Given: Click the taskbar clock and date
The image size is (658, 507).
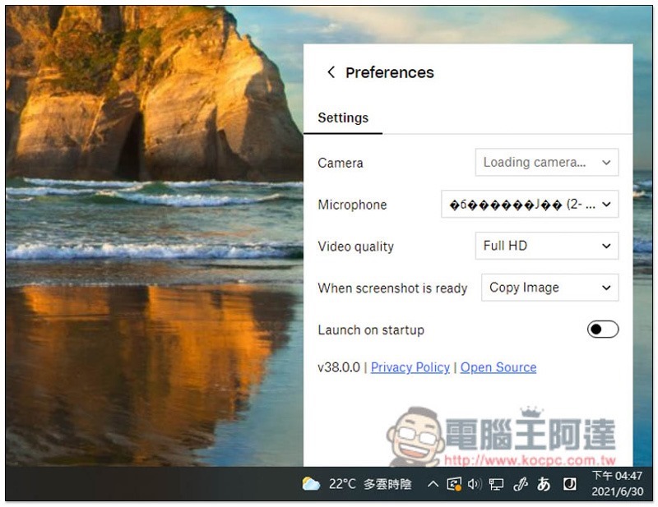Looking at the screenshot, I should pyautogui.click(x=617, y=484).
